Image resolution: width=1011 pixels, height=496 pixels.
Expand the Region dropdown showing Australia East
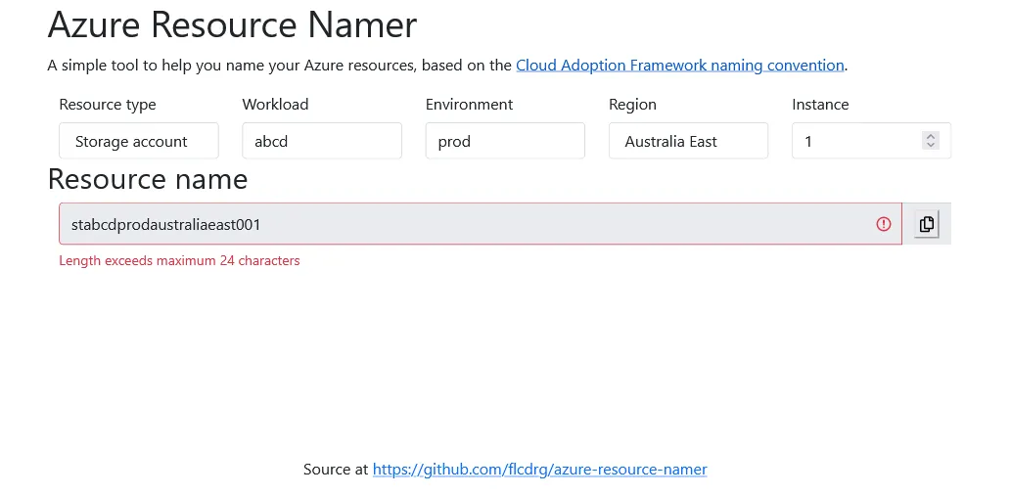tap(687, 141)
